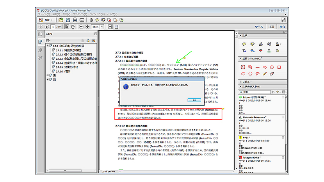Select the sticky note comment tool
This screenshot has width=324, height=182.
coord(244,44)
